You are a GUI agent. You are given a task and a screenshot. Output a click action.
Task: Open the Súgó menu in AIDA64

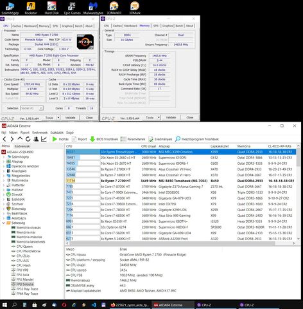point(70,133)
